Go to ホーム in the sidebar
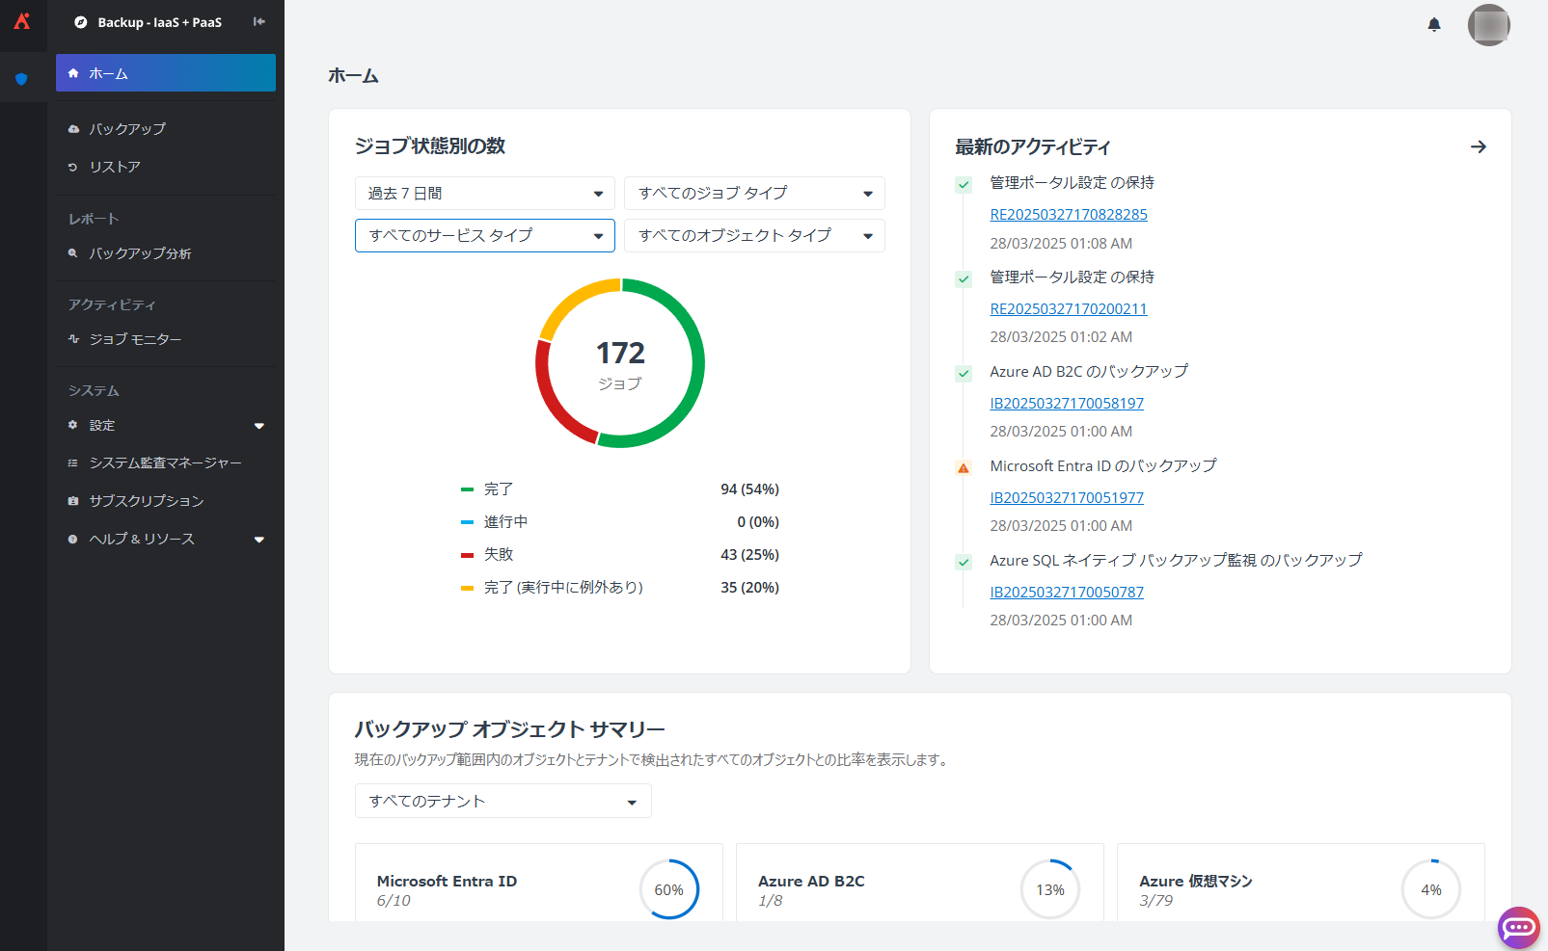Screen dimensions: 1548x951 coord(166,73)
